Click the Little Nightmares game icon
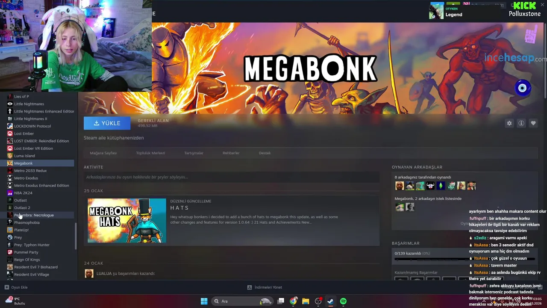This screenshot has width=547, height=308. [x=10, y=104]
